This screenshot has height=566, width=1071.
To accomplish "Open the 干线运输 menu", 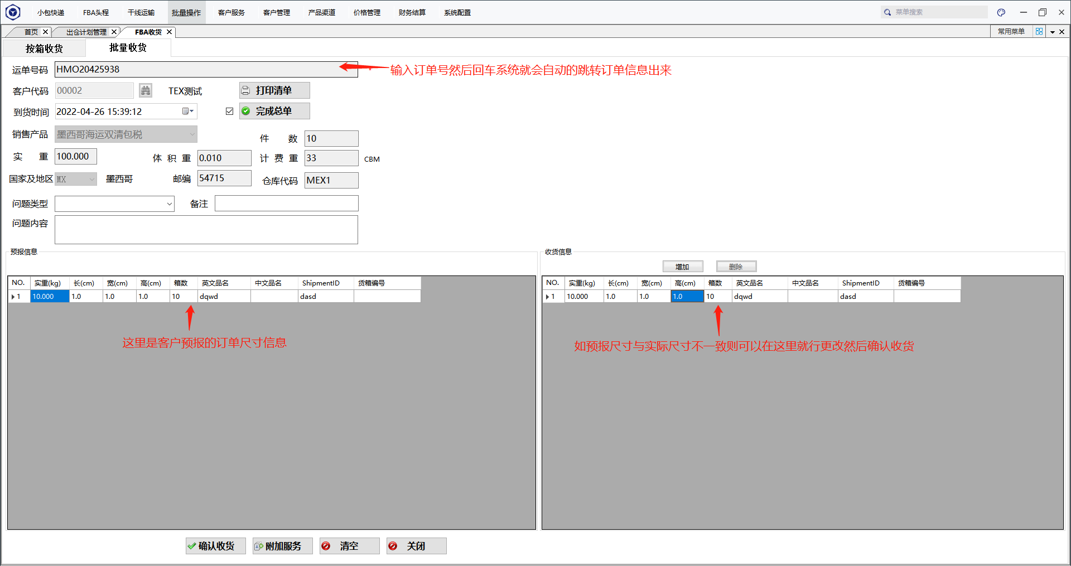I will (141, 12).
